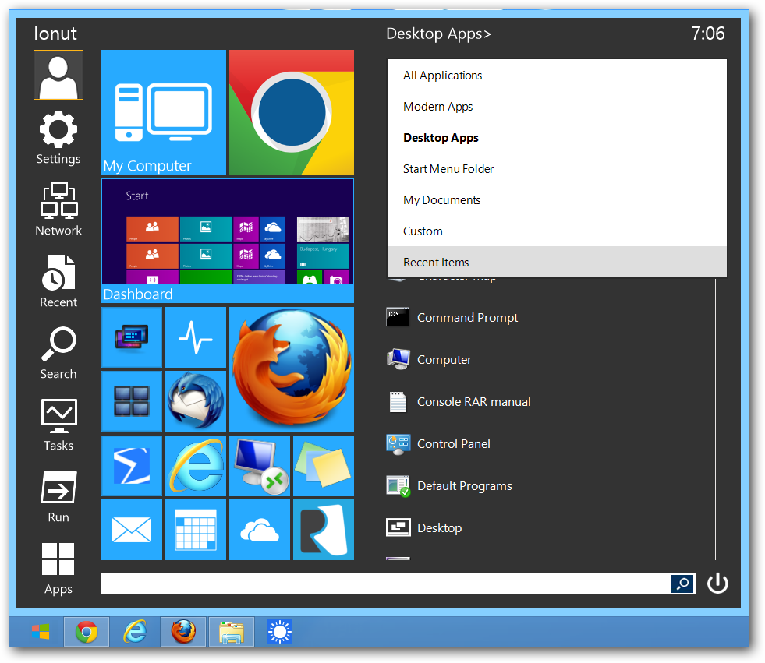
Task: Open the heartbeat monitor tile
Action: coord(196,337)
